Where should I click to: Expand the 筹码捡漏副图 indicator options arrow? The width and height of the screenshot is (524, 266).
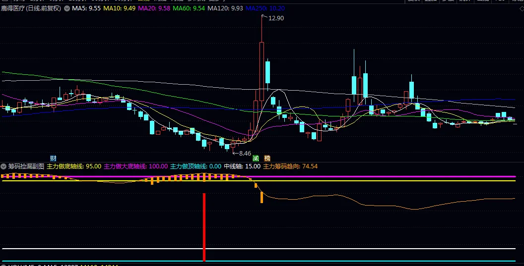pyautogui.click(x=3, y=166)
